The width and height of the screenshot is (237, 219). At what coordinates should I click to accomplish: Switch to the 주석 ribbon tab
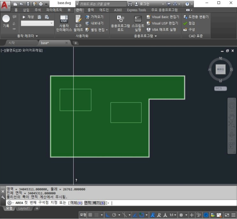tap(38, 10)
